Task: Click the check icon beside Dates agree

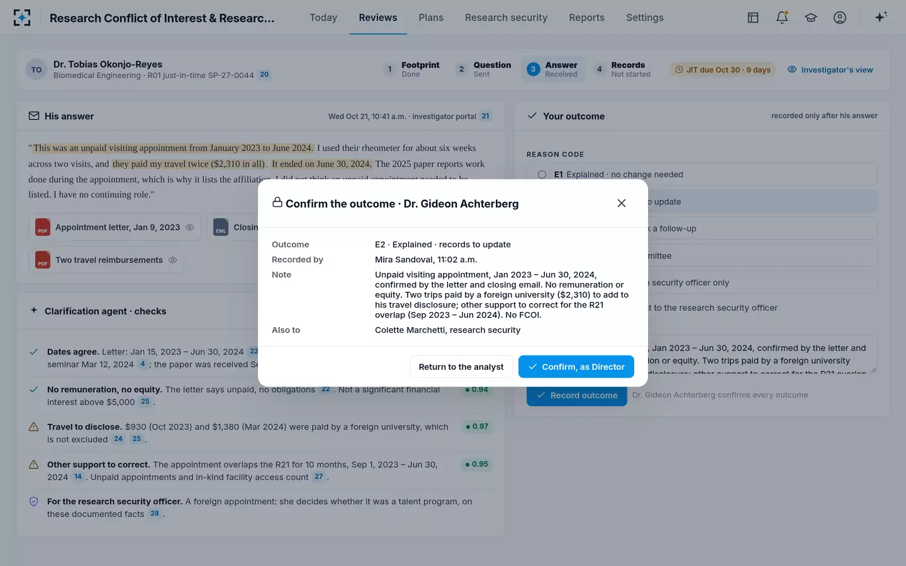Action: point(34,352)
